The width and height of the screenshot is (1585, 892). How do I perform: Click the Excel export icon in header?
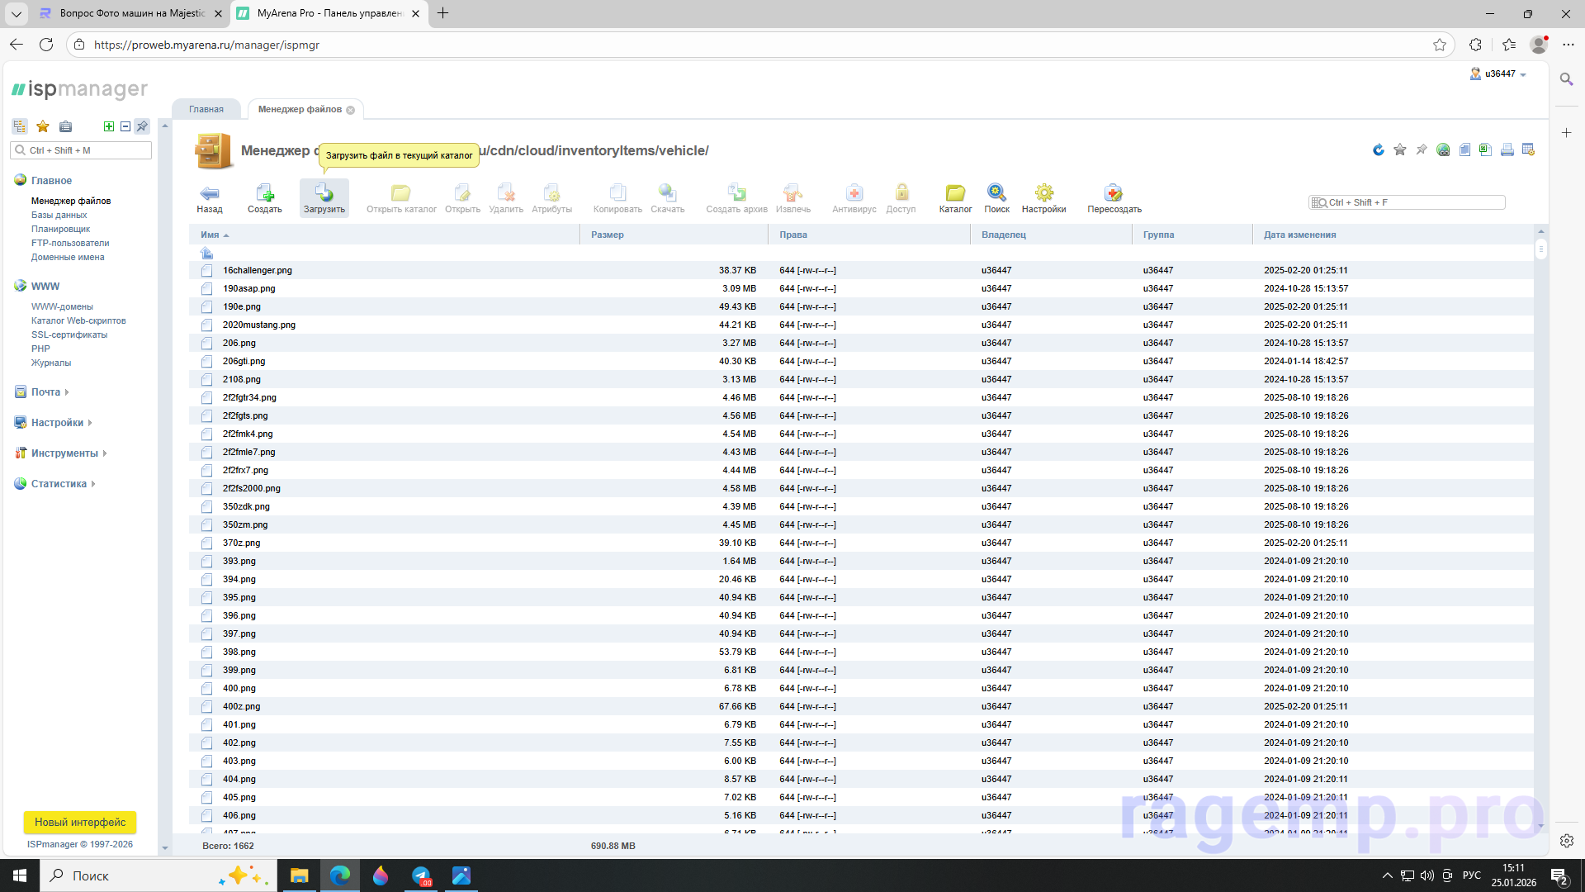[1485, 149]
